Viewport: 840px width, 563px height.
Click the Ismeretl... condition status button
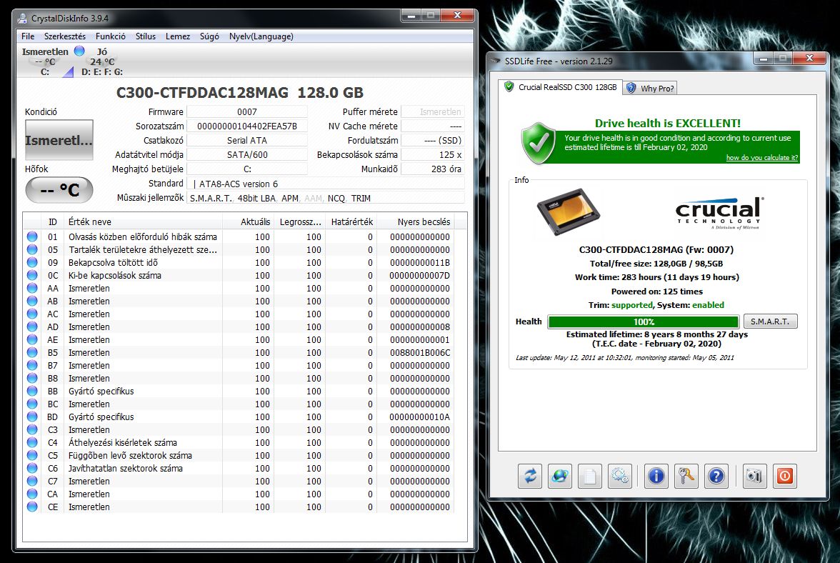tap(59, 140)
